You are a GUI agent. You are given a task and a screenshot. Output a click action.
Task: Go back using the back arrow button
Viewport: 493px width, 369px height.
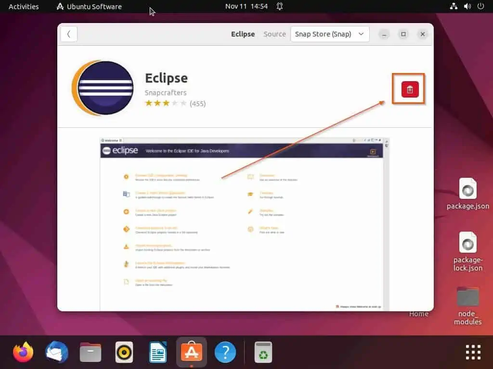coord(68,34)
